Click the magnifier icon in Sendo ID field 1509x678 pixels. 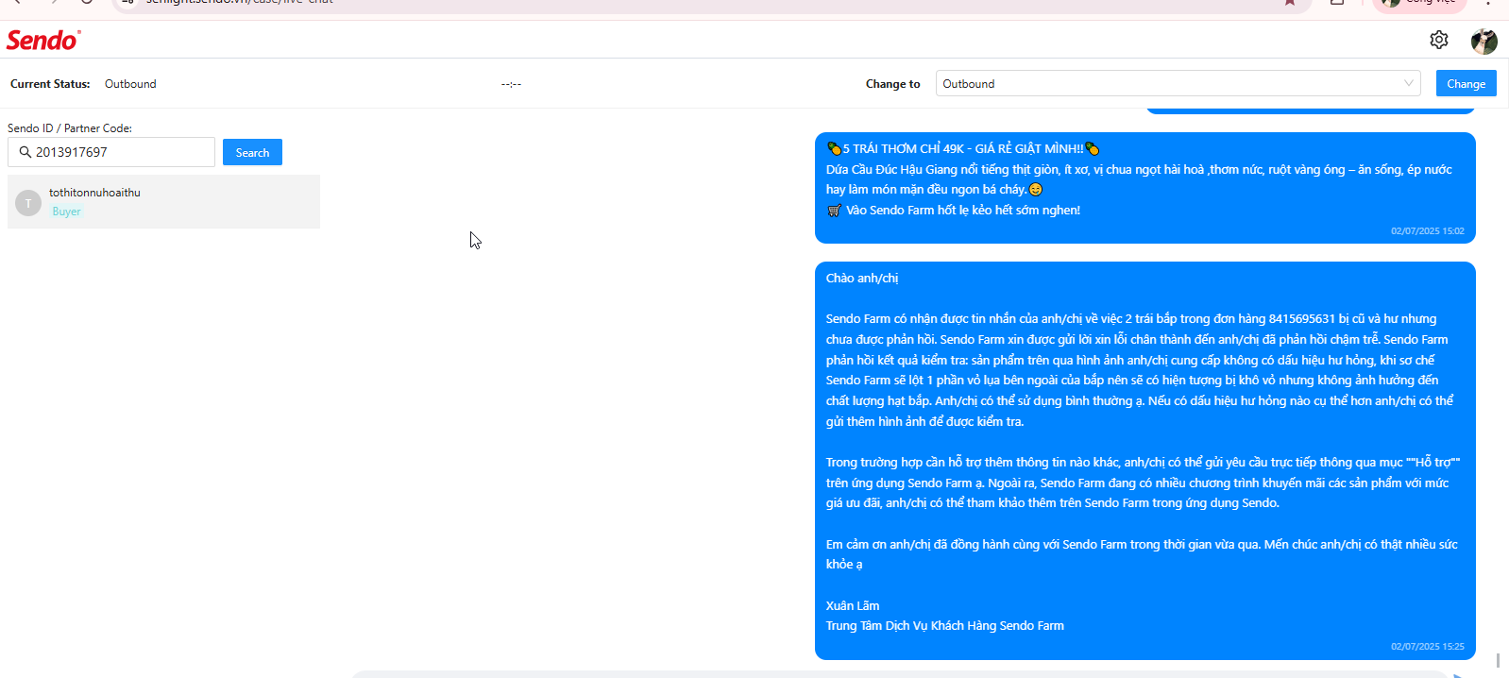[x=25, y=152]
